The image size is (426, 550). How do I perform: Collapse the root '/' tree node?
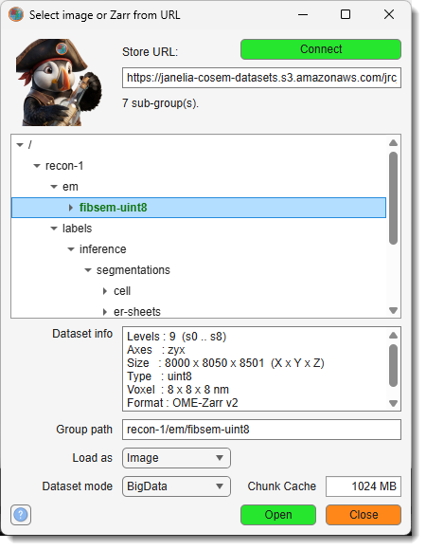click(20, 145)
